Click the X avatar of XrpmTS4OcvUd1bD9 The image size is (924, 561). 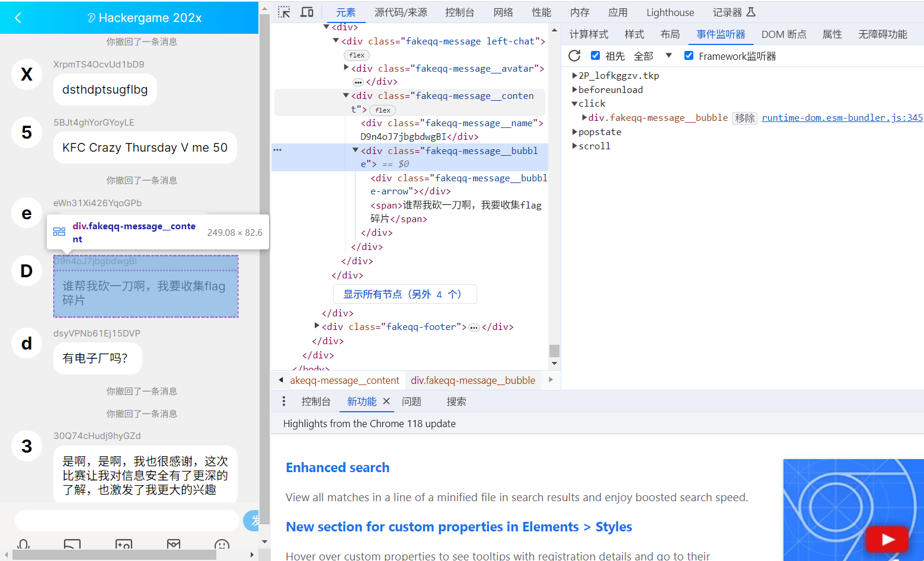pyautogui.click(x=27, y=75)
